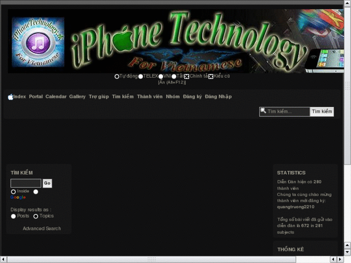Screen dimensions: 351x263
Task: Click the [Ẩn (Alt+F12)] hide link
Action: click(172, 82)
